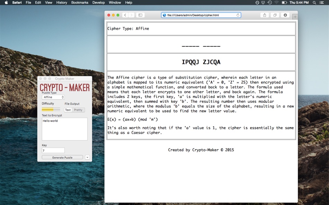Select Text file output
The width and height of the screenshot is (329, 205).
[68, 110]
